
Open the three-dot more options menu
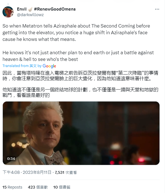(157, 9)
